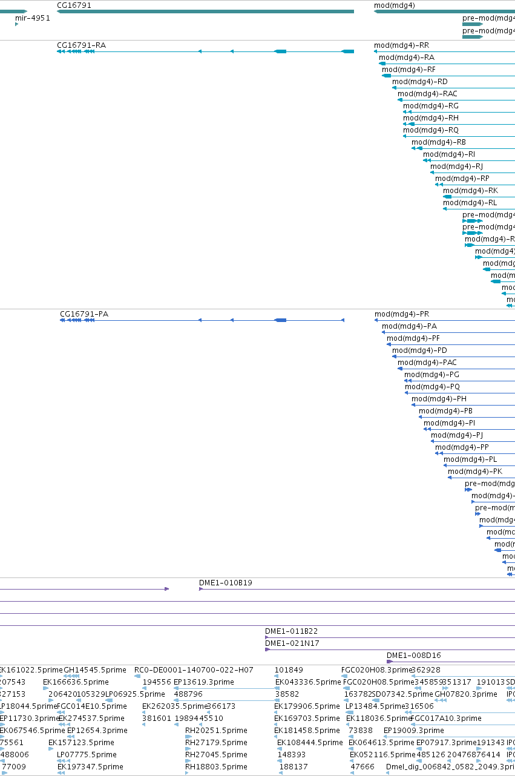Open EST EP19009.3prime
515x776 pixels.
pyautogui.click(x=414, y=731)
